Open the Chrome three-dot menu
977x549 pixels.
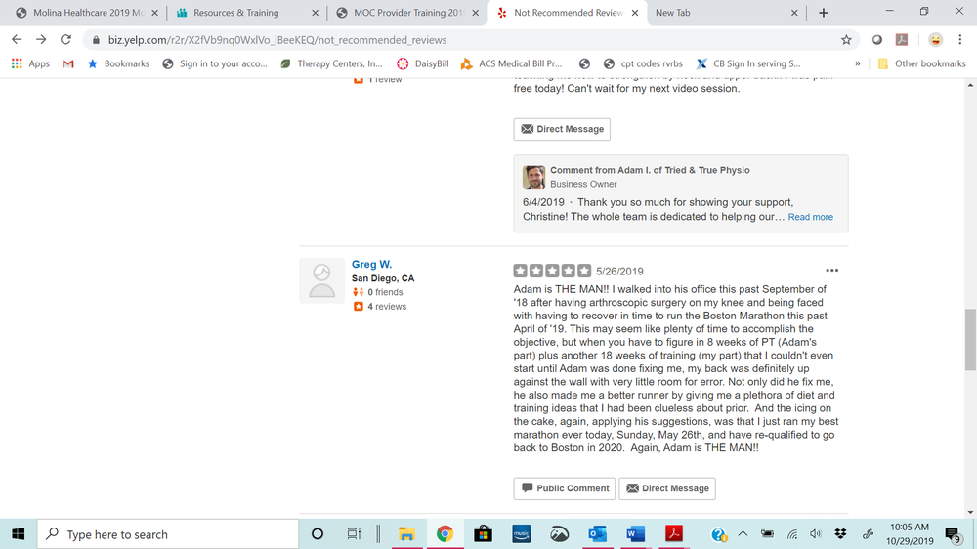[x=959, y=40]
